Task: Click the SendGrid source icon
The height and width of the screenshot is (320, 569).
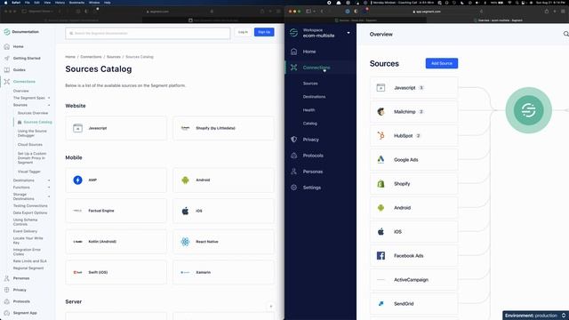Action: coord(381,304)
